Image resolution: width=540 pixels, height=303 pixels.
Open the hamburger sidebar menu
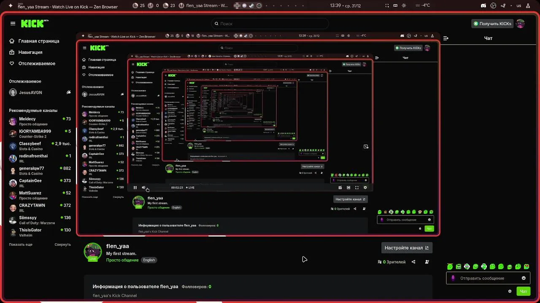(13, 24)
